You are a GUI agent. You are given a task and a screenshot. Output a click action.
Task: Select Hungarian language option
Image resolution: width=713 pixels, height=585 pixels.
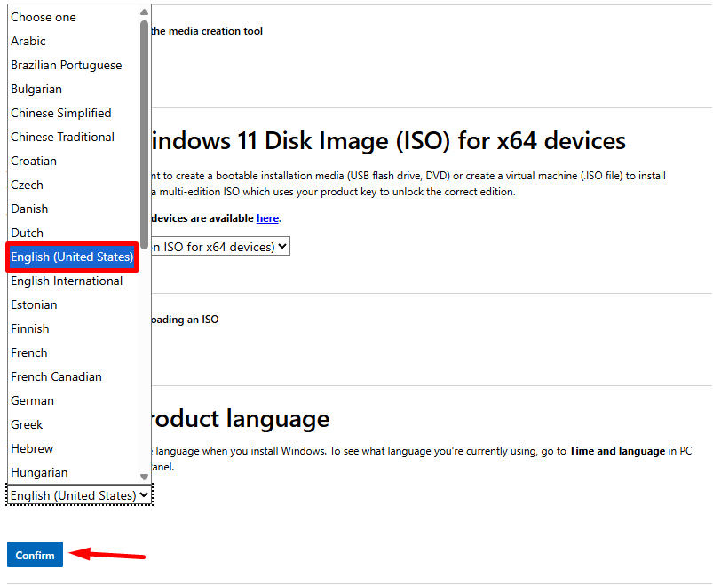pos(73,473)
